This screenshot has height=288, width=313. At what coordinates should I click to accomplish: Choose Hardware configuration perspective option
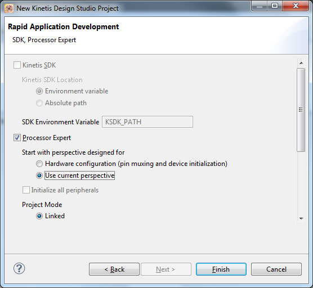(39, 164)
